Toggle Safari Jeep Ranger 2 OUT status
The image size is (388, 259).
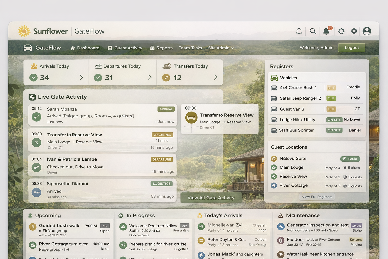pos(331,98)
